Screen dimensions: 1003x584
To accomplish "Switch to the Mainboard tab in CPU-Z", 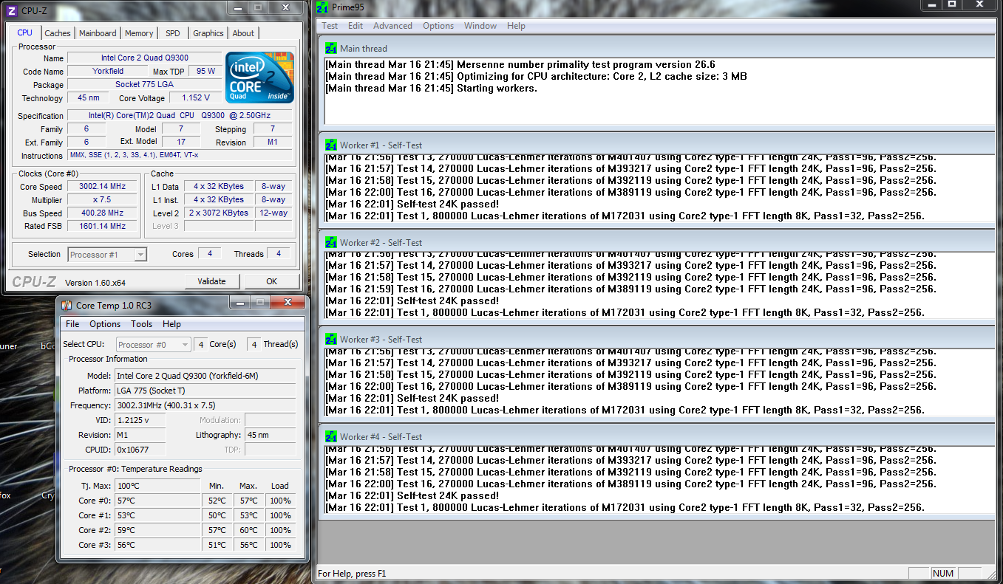I will 98,33.
